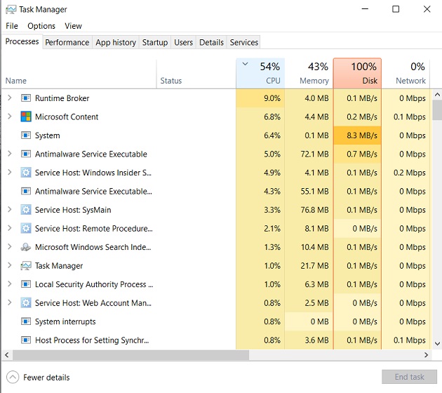The image size is (442, 393).
Task: Click the Antimalware Service Executable icon
Action: [26, 154]
